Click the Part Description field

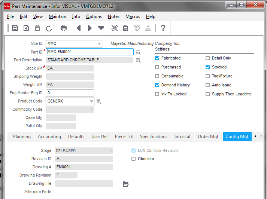coord(89,60)
